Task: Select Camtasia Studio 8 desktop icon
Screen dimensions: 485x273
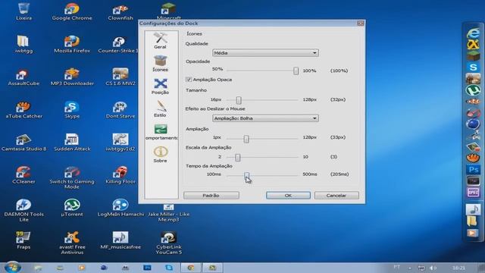Action: [23, 143]
